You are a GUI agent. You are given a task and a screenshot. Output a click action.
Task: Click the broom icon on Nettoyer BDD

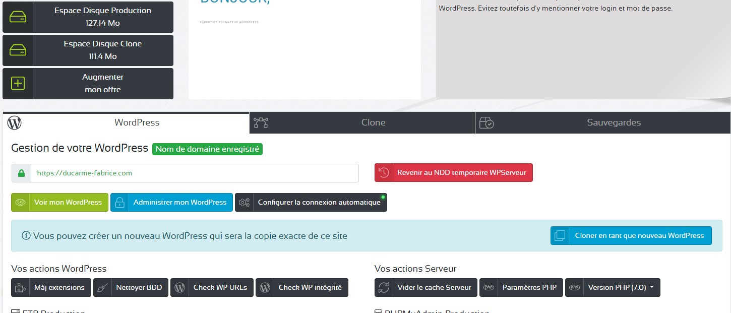click(x=103, y=287)
